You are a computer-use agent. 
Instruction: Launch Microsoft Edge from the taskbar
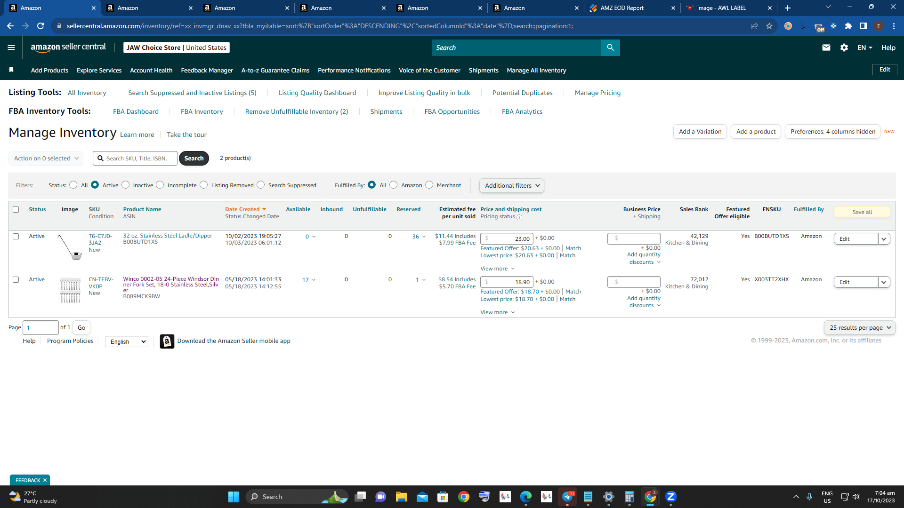tap(525, 497)
